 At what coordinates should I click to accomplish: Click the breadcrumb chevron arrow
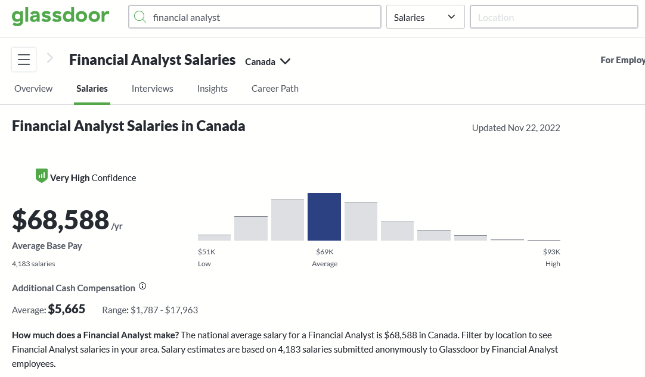tap(51, 58)
